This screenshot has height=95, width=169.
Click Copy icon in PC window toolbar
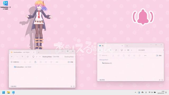[119, 56]
